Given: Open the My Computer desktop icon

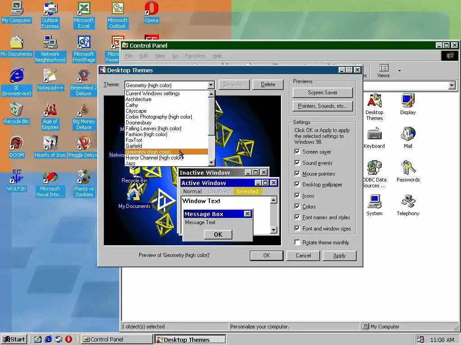Looking at the screenshot, I should pyautogui.click(x=17, y=12).
